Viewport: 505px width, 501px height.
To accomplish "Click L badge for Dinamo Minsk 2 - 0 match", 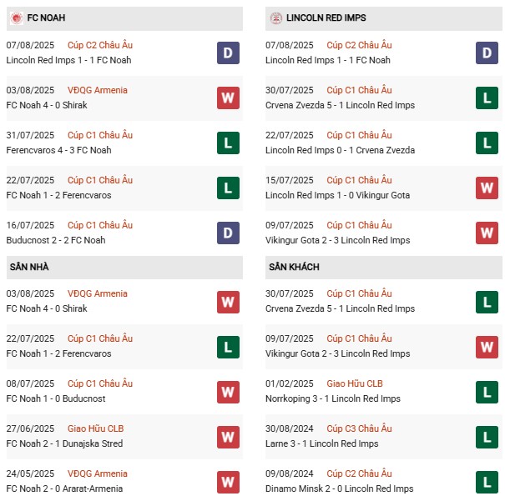I will [x=487, y=481].
